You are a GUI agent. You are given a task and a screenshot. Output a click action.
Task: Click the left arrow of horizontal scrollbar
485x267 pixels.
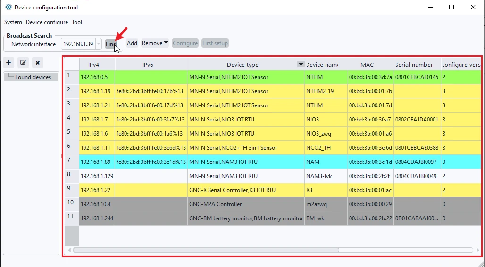click(69, 250)
